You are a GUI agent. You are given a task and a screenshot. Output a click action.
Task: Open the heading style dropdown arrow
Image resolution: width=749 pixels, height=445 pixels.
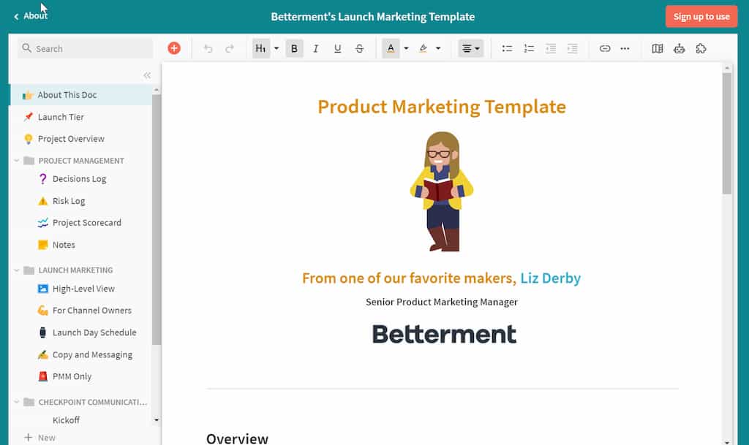pyautogui.click(x=276, y=48)
